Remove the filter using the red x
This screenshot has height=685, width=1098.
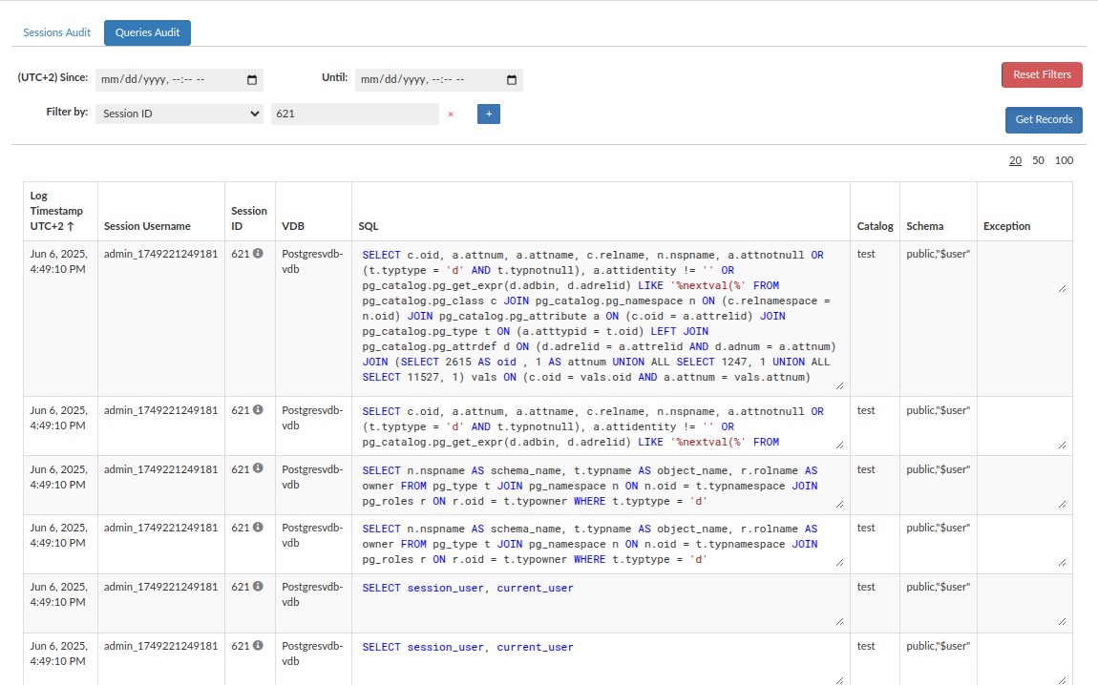(451, 114)
